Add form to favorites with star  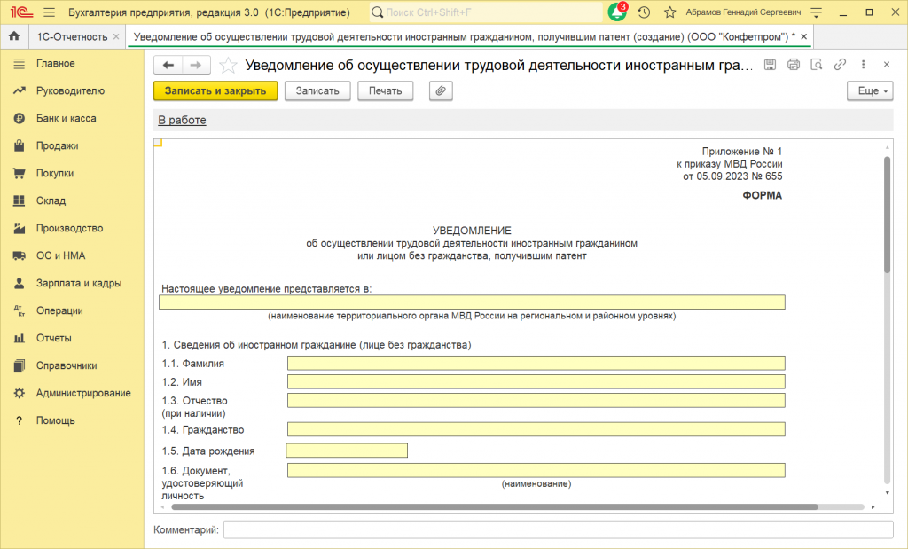click(x=228, y=65)
